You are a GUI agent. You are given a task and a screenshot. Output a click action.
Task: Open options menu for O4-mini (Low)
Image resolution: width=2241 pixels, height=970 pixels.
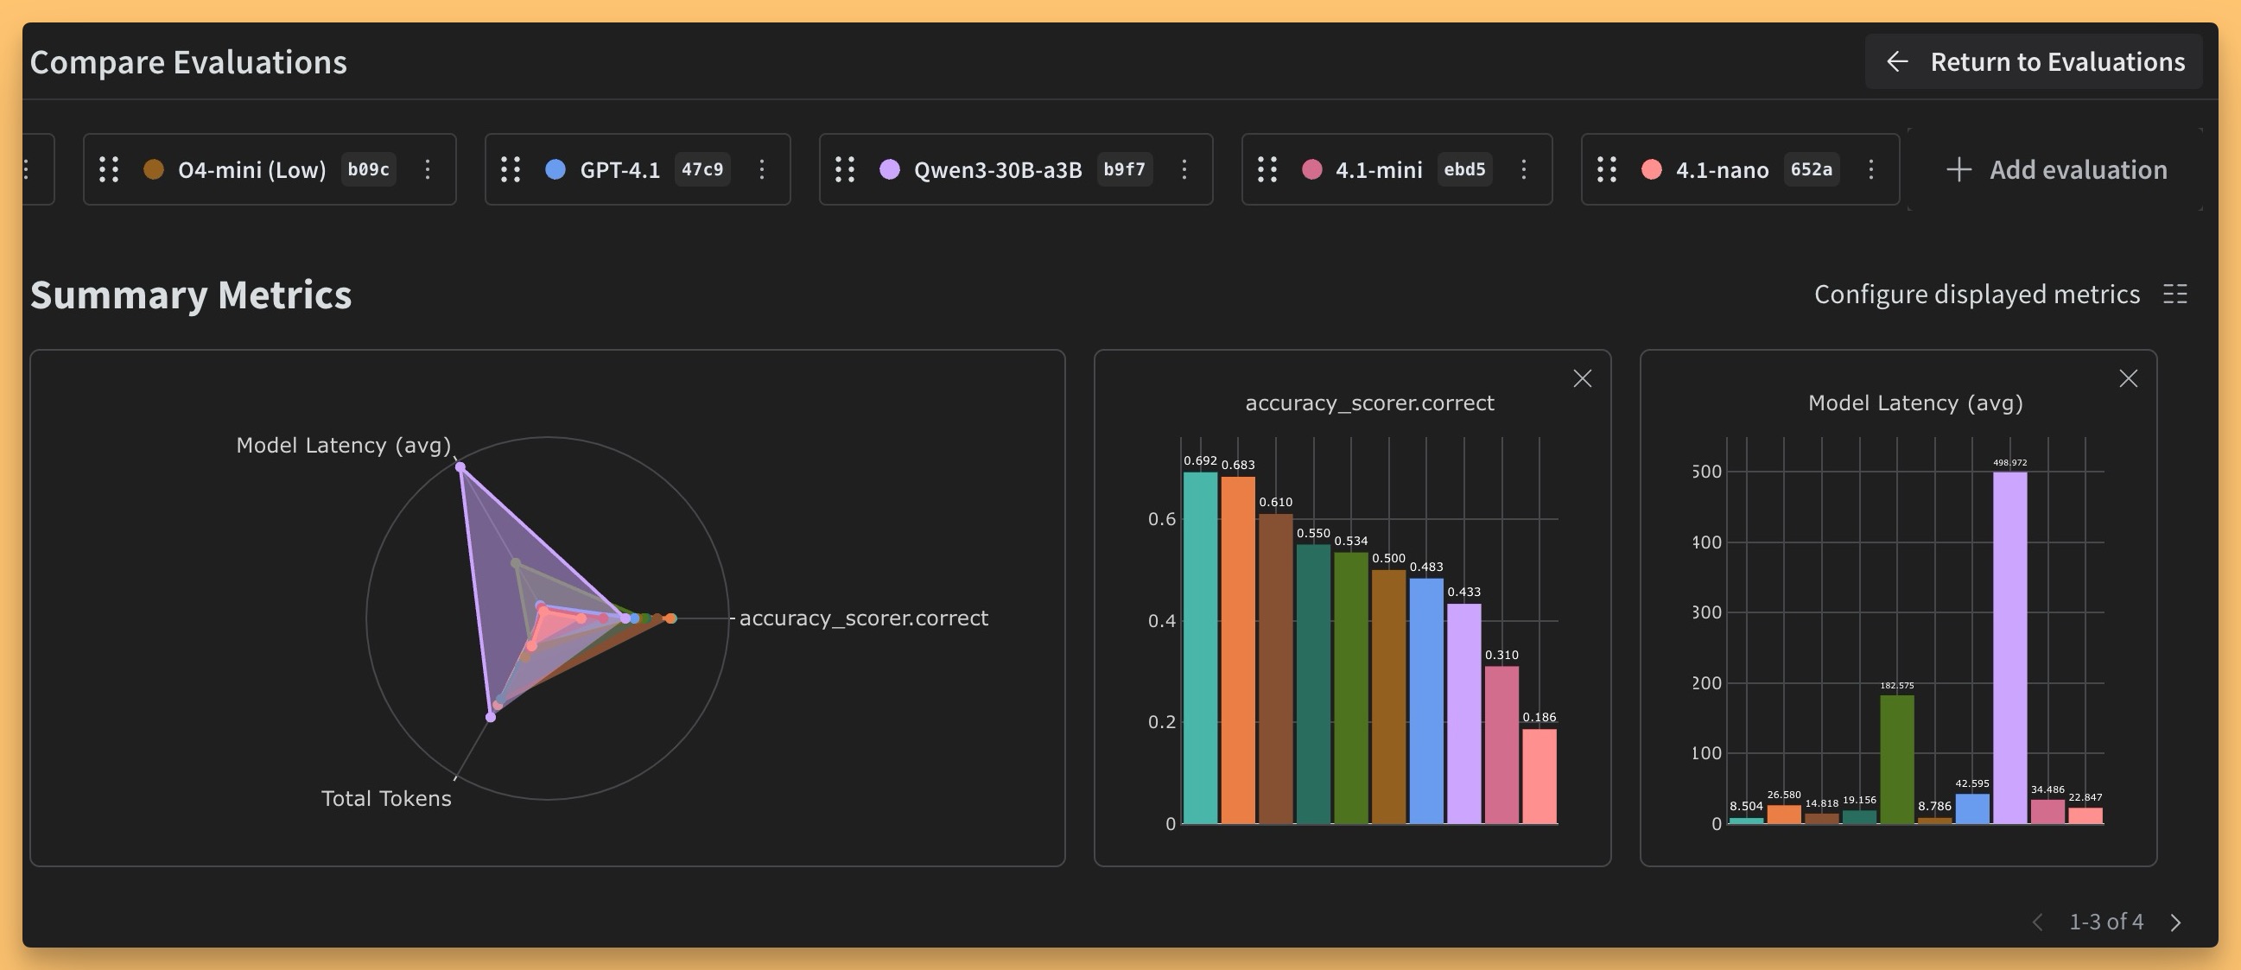click(x=427, y=169)
